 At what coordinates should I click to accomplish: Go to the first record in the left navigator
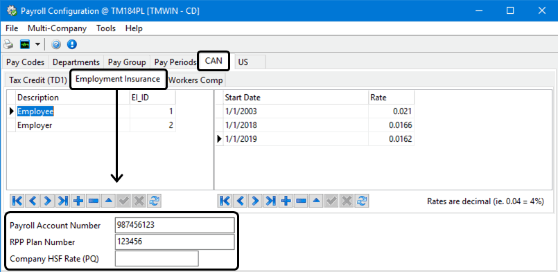[x=17, y=201]
